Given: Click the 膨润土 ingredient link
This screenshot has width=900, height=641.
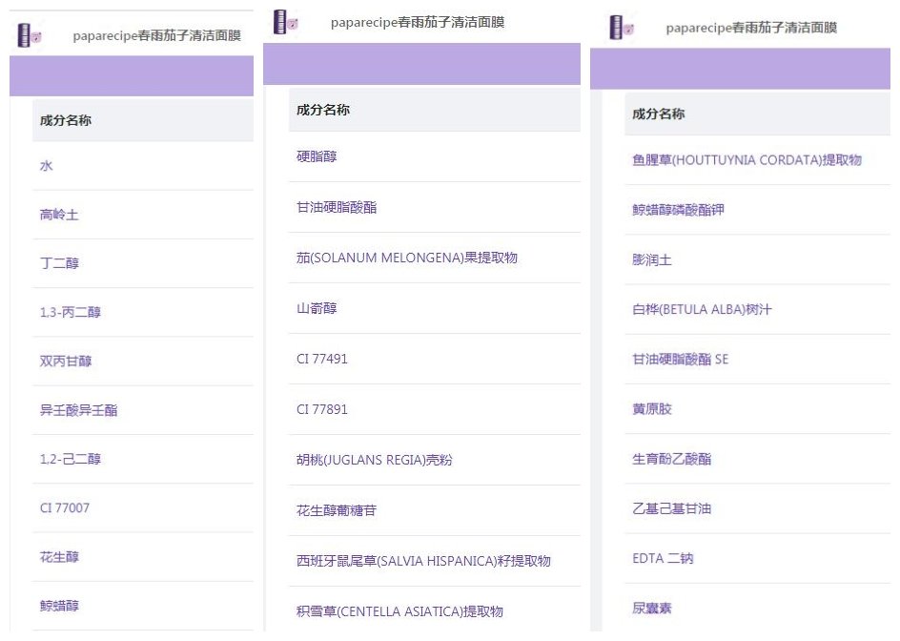Looking at the screenshot, I should (652, 259).
